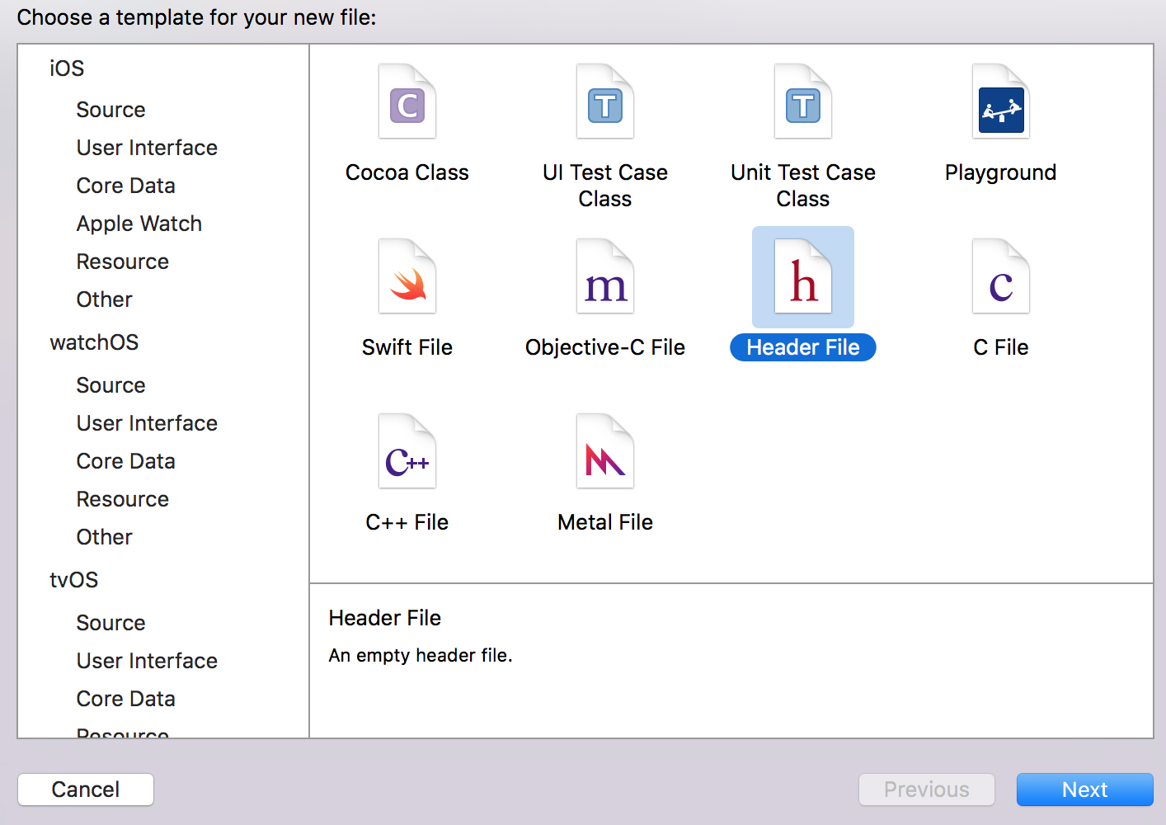The height and width of the screenshot is (825, 1166).
Task: Click the "Objective-C File" label text
Action: coord(605,347)
